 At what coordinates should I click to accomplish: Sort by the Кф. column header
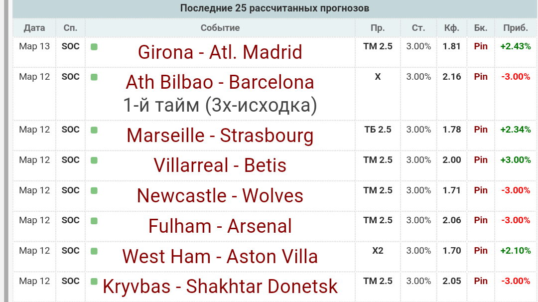tap(451, 28)
